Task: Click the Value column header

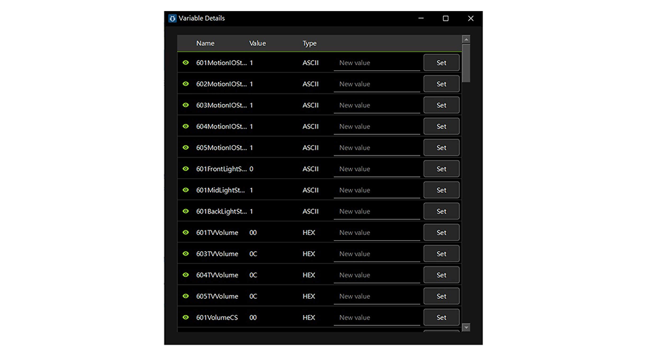Action: tap(258, 43)
